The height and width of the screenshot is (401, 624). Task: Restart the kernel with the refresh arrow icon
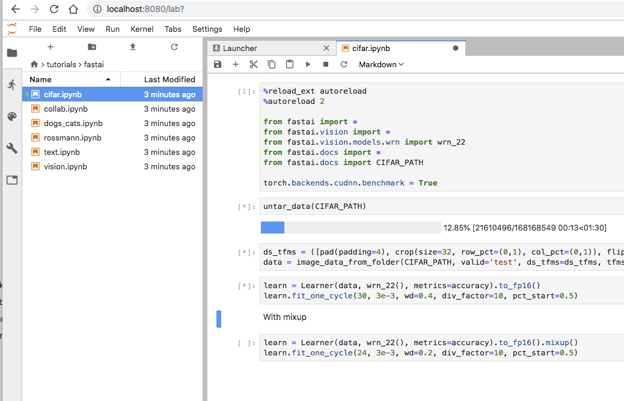[344, 64]
